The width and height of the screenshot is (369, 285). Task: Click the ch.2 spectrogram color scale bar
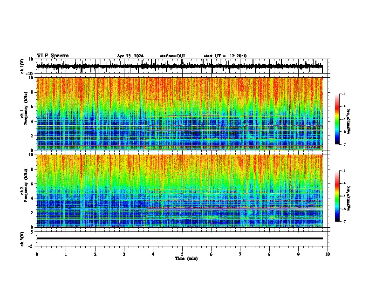point(337,196)
